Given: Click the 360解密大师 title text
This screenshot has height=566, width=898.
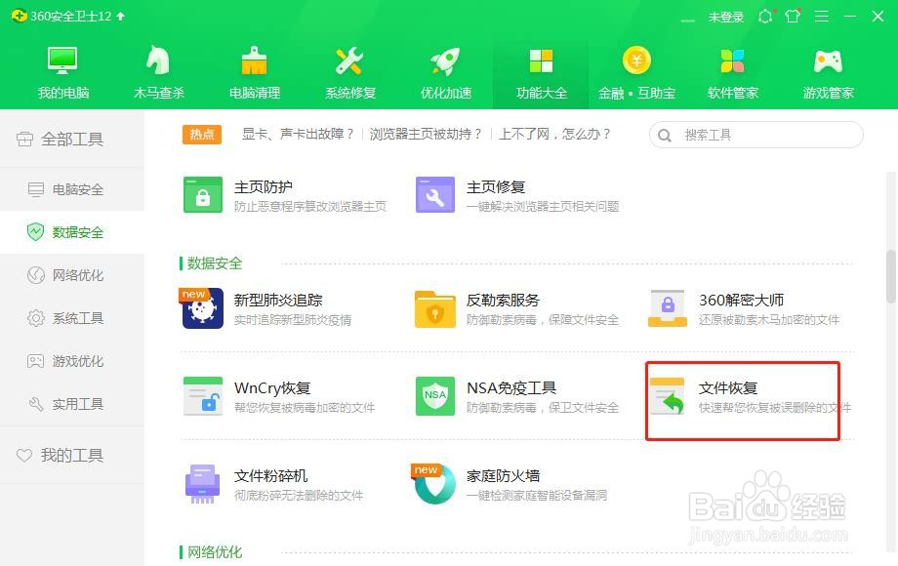Looking at the screenshot, I should point(741,300).
